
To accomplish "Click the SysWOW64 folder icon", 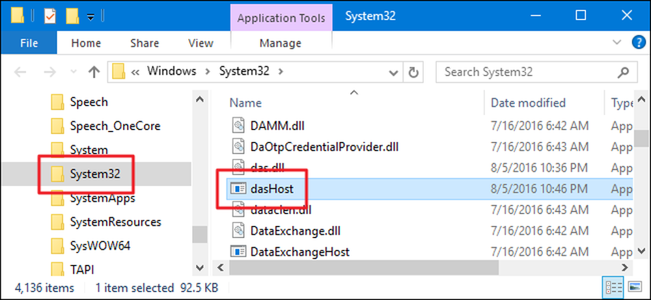I will (x=57, y=246).
